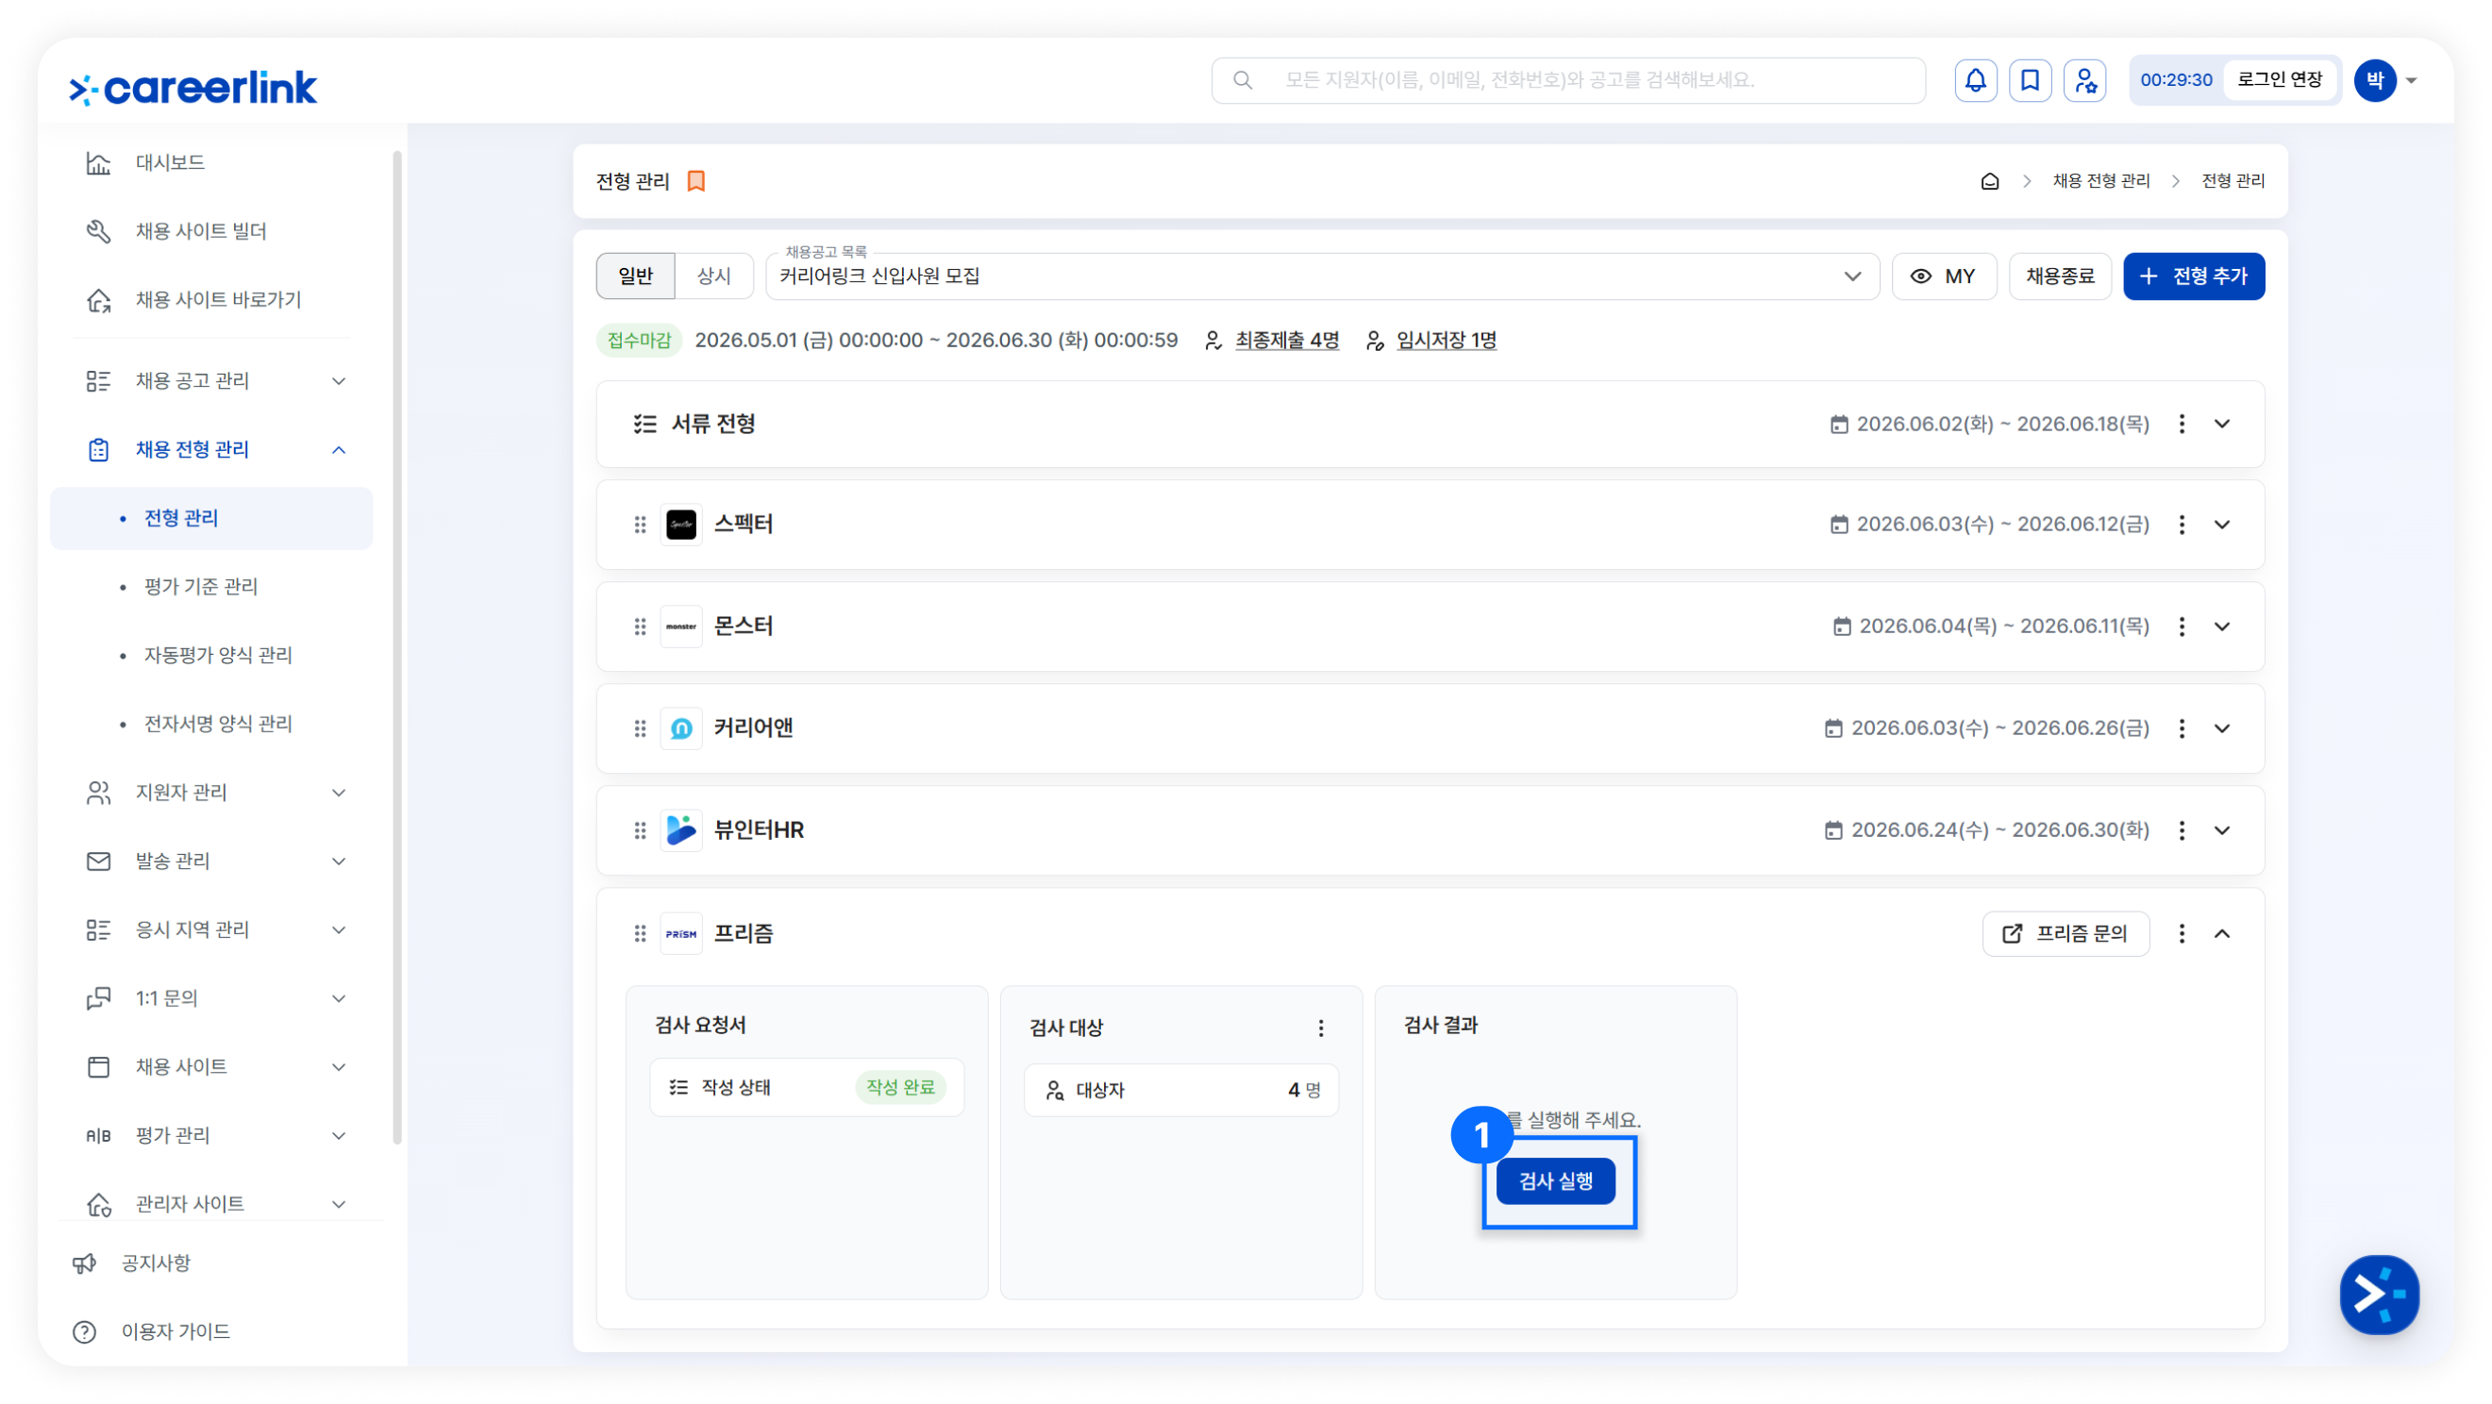The image size is (2492, 1404).
Task: Click the sidebar vertical scrollbar
Action: point(396,646)
